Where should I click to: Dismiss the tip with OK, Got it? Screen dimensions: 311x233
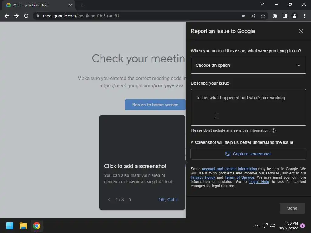pos(168,200)
